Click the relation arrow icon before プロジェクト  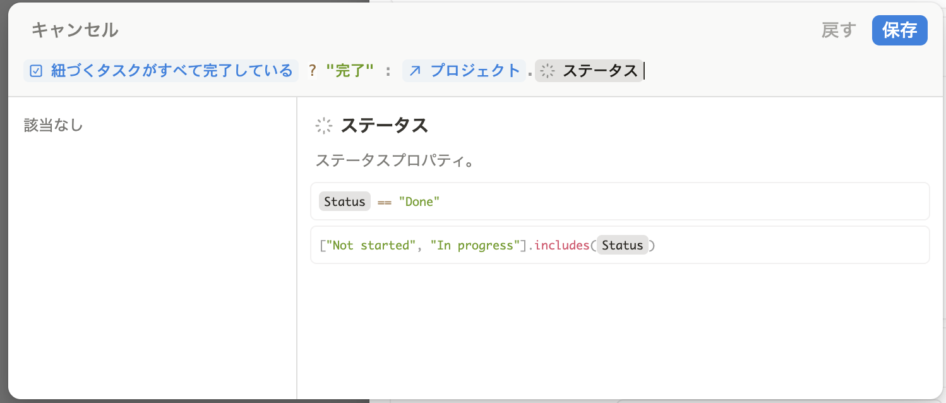click(415, 71)
